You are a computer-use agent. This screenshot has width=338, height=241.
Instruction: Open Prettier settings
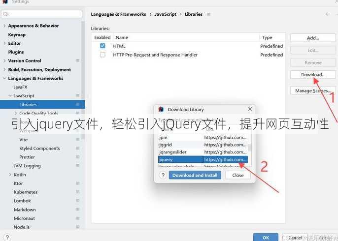(x=27, y=157)
